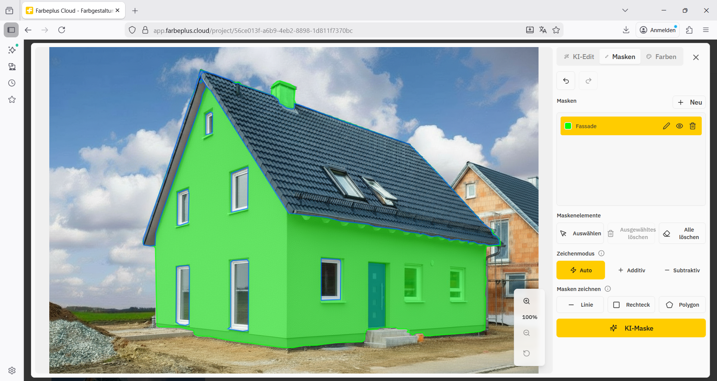Zoom in on the house image
This screenshot has height=381, width=717.
click(527, 301)
